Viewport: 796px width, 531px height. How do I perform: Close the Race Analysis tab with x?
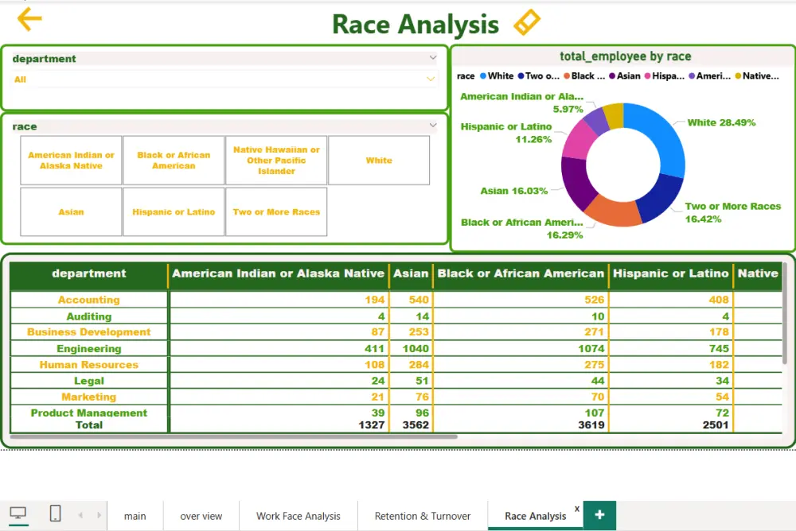(x=577, y=509)
